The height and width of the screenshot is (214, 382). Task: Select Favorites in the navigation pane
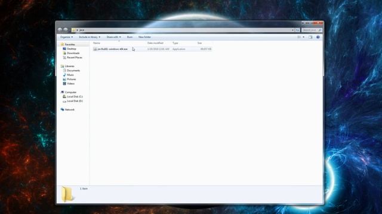tap(70, 45)
